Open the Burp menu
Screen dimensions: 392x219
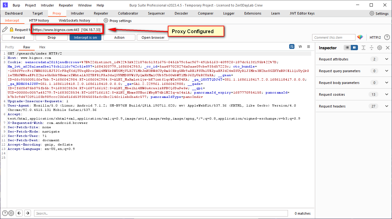(x=16, y=5)
